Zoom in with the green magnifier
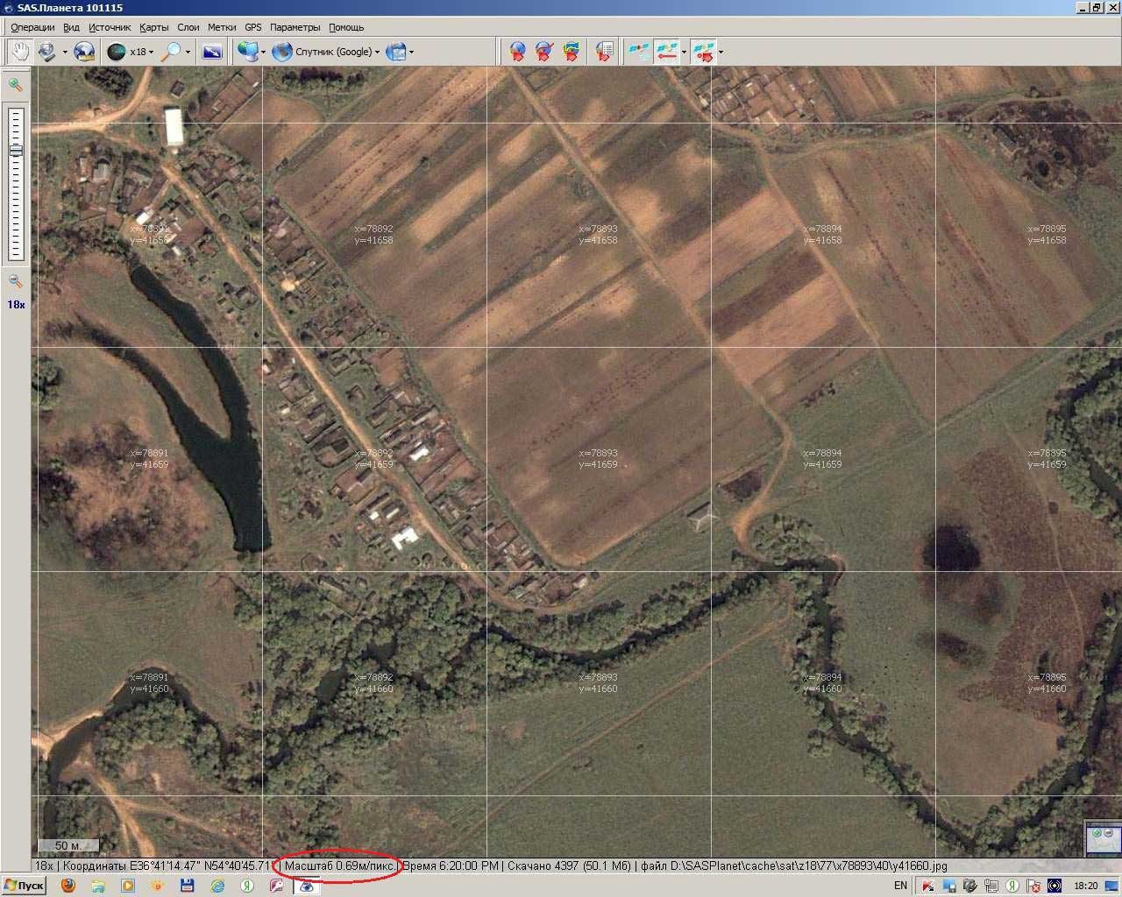1122x897 pixels. point(15,85)
